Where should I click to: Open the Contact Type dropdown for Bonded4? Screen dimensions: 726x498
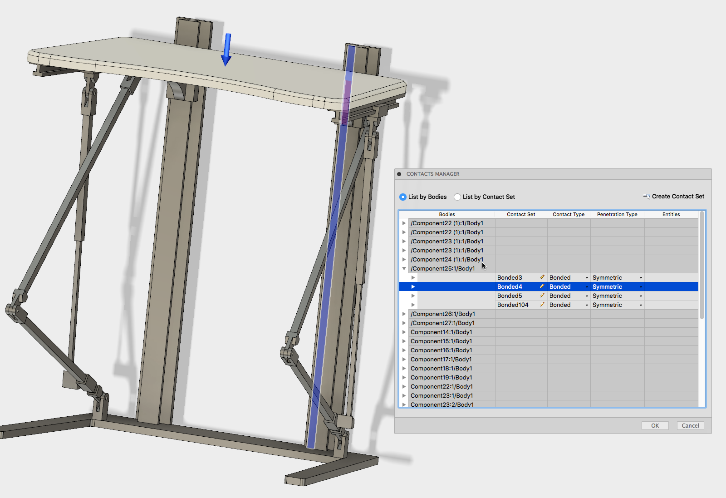click(587, 286)
